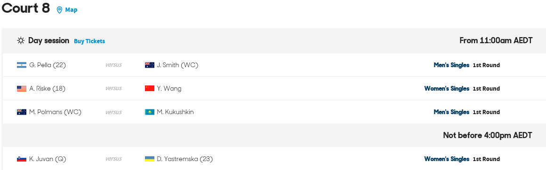Viewport: 546px width, 170px height.
Task: Click the USA flag next to A. Riske
Action: point(22,89)
